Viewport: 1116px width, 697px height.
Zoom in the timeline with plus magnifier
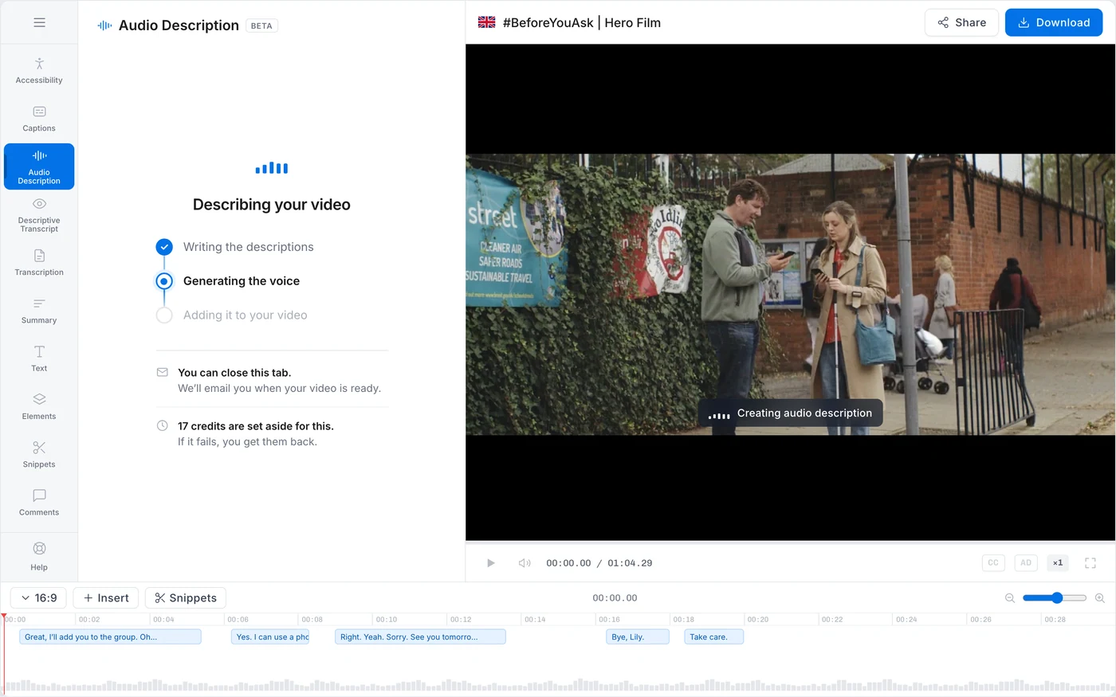[1100, 598]
